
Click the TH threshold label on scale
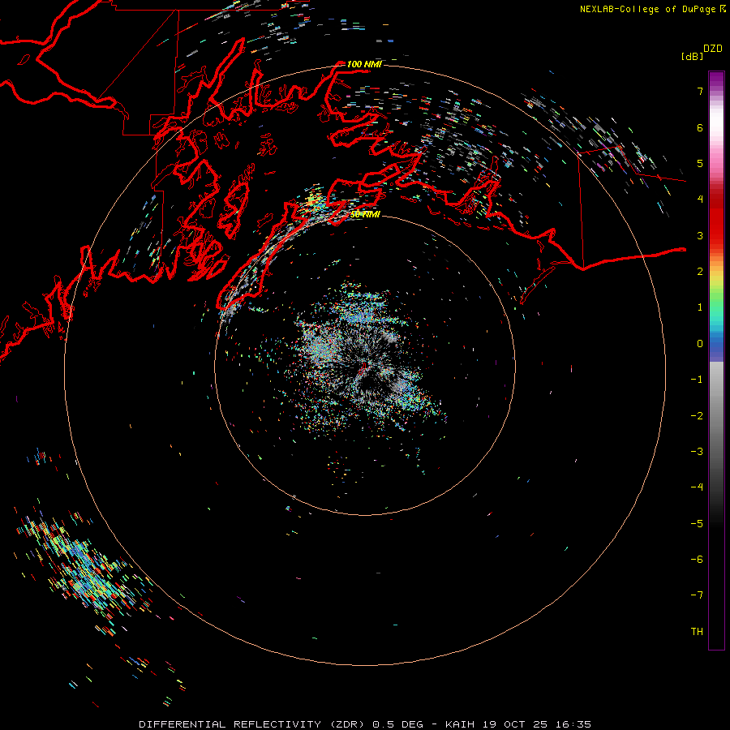(697, 632)
